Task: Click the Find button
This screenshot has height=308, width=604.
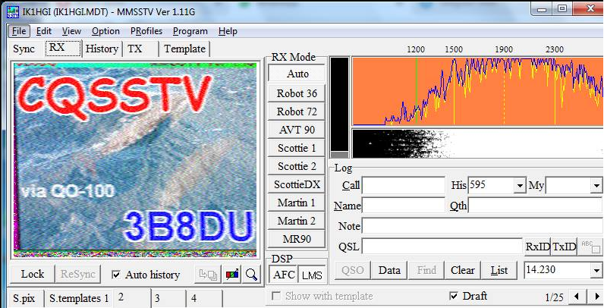Action: [x=426, y=270]
